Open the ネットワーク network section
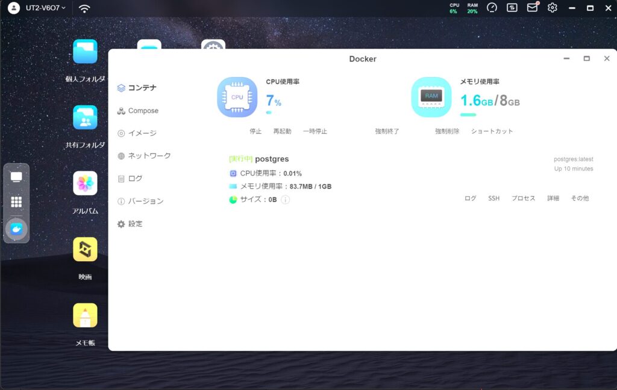The width and height of the screenshot is (617, 390). click(x=144, y=156)
